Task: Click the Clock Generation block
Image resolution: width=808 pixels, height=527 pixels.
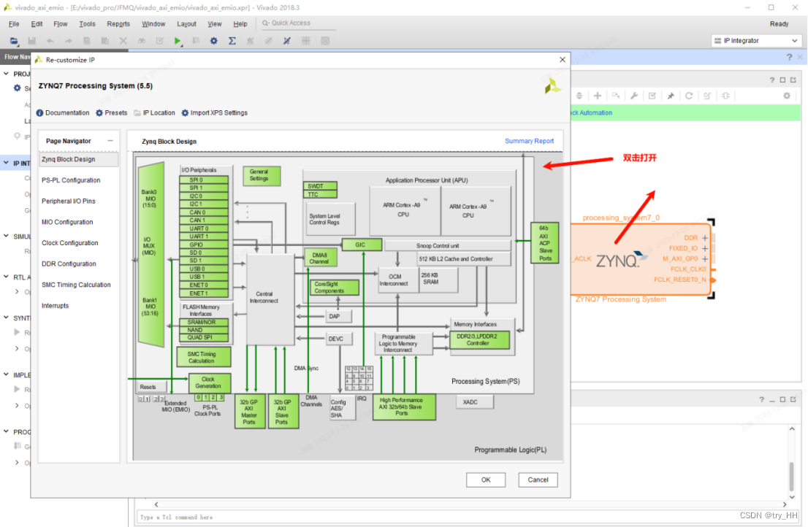Action: [x=209, y=382]
